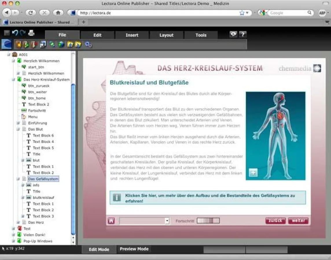Click the home icon on the course page

pyautogui.click(x=112, y=220)
